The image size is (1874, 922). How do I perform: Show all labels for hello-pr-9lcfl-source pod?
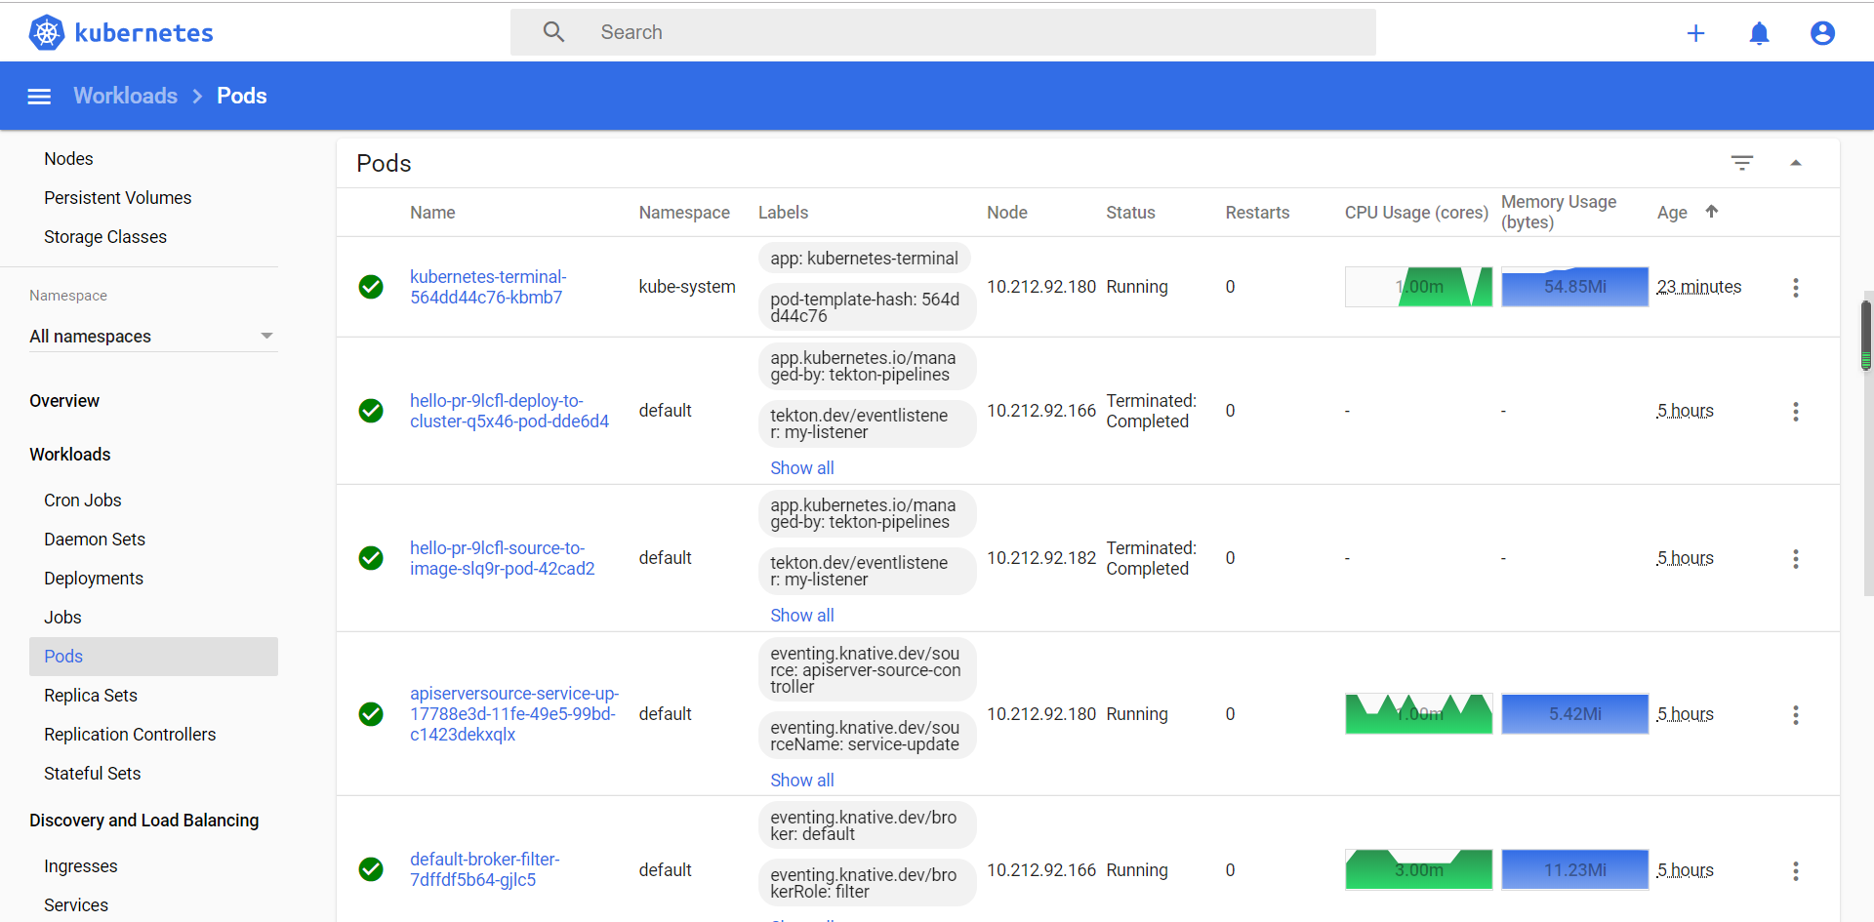point(802,616)
